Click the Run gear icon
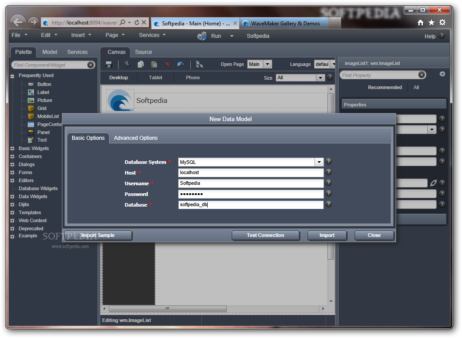 tap(202, 36)
